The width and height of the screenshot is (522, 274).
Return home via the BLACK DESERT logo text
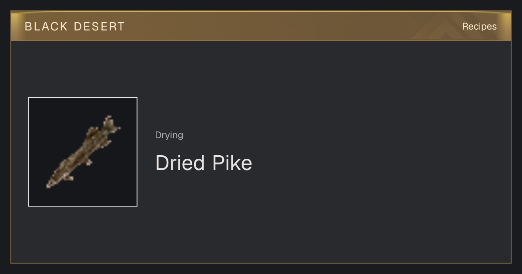point(75,26)
